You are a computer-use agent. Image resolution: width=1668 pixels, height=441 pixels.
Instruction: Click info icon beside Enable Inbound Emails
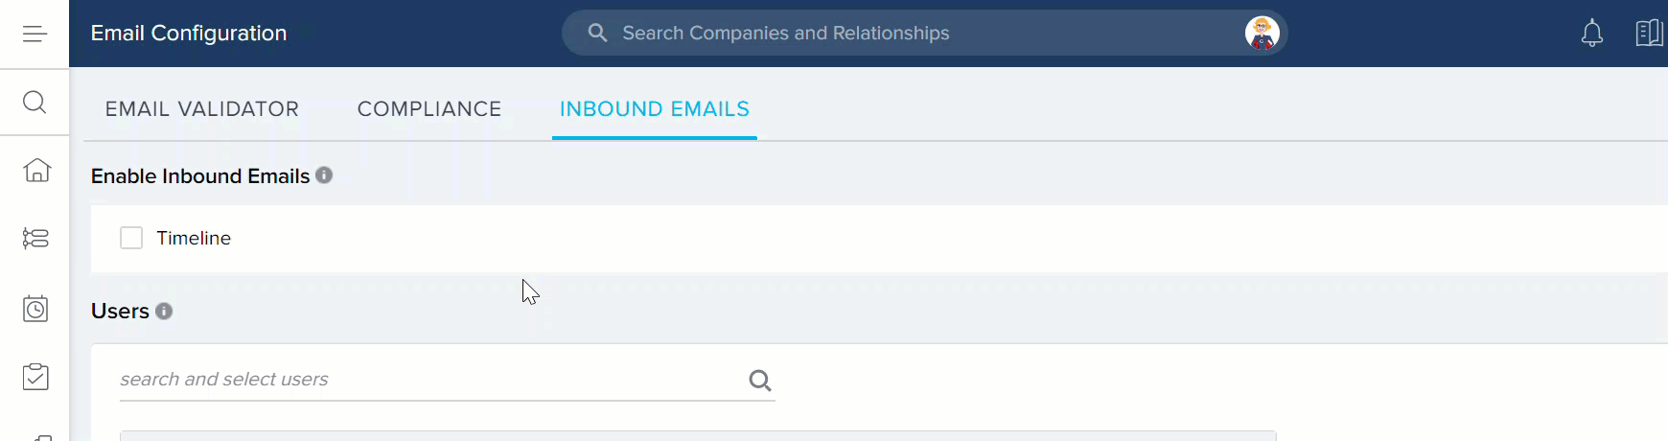point(324,175)
